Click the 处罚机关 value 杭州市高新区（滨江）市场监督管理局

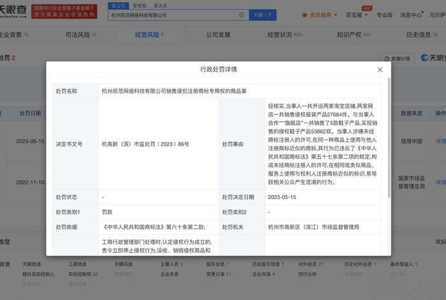click(x=313, y=227)
